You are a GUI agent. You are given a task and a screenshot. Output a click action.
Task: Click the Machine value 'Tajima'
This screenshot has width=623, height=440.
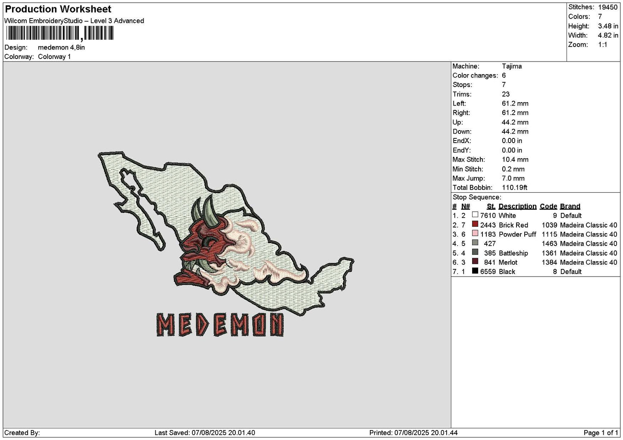[x=512, y=66]
